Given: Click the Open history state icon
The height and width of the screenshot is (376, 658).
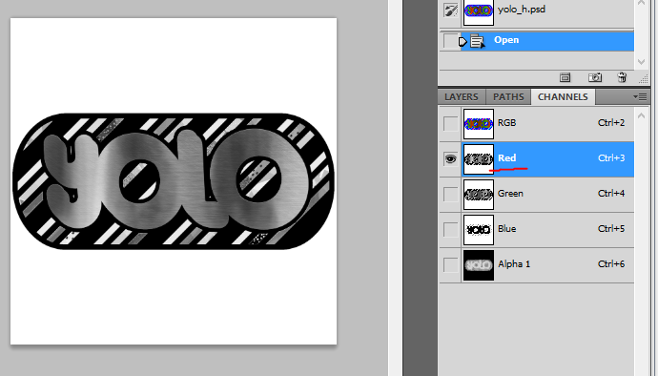Looking at the screenshot, I should (477, 41).
